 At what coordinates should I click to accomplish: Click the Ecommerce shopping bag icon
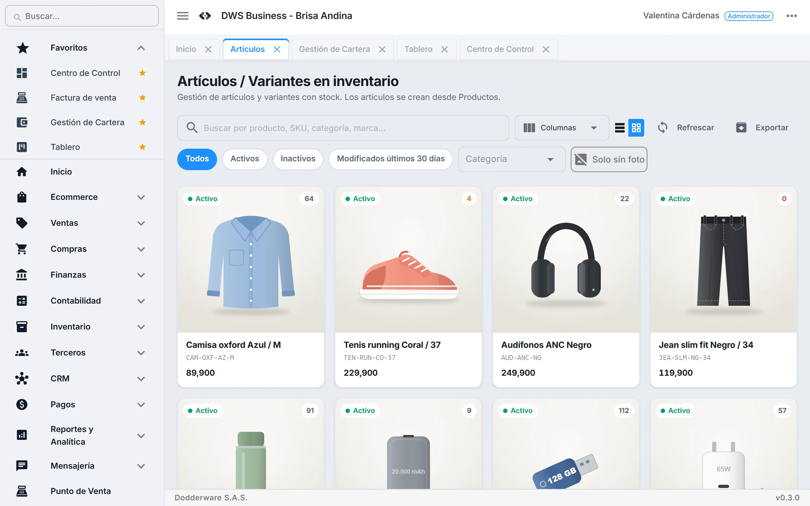[22, 197]
